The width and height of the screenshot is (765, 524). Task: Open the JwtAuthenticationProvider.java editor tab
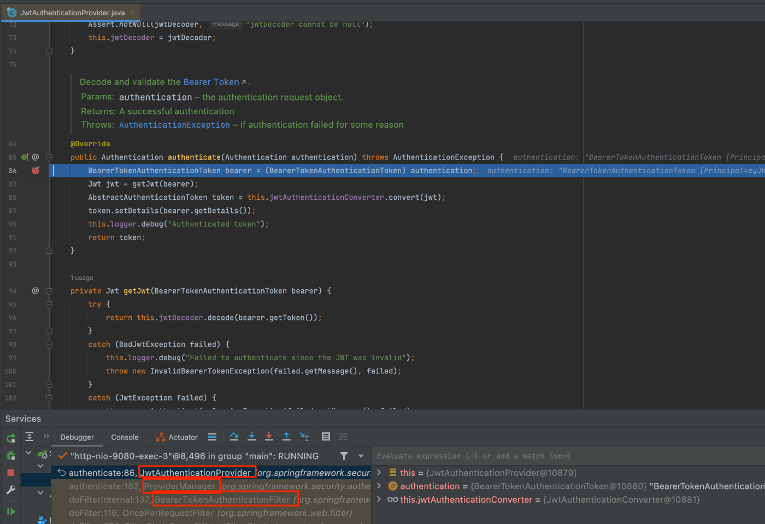[x=70, y=12]
